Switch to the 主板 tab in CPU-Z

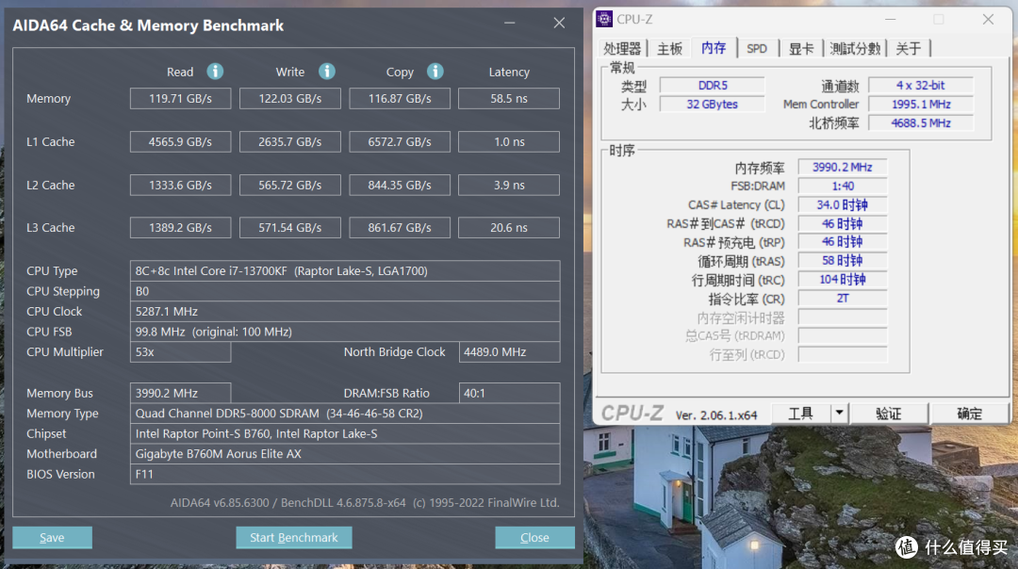(669, 49)
